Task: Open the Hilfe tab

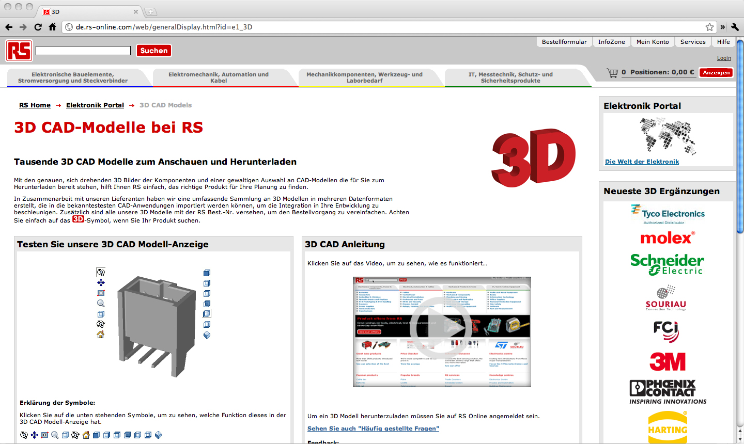Action: (723, 42)
